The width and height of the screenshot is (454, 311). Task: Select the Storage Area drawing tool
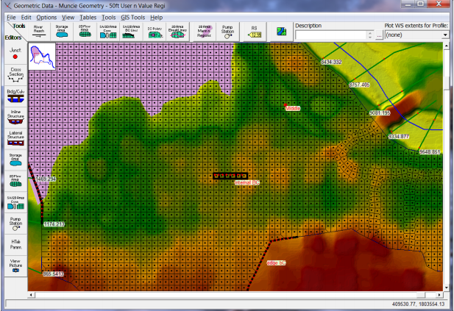click(62, 30)
